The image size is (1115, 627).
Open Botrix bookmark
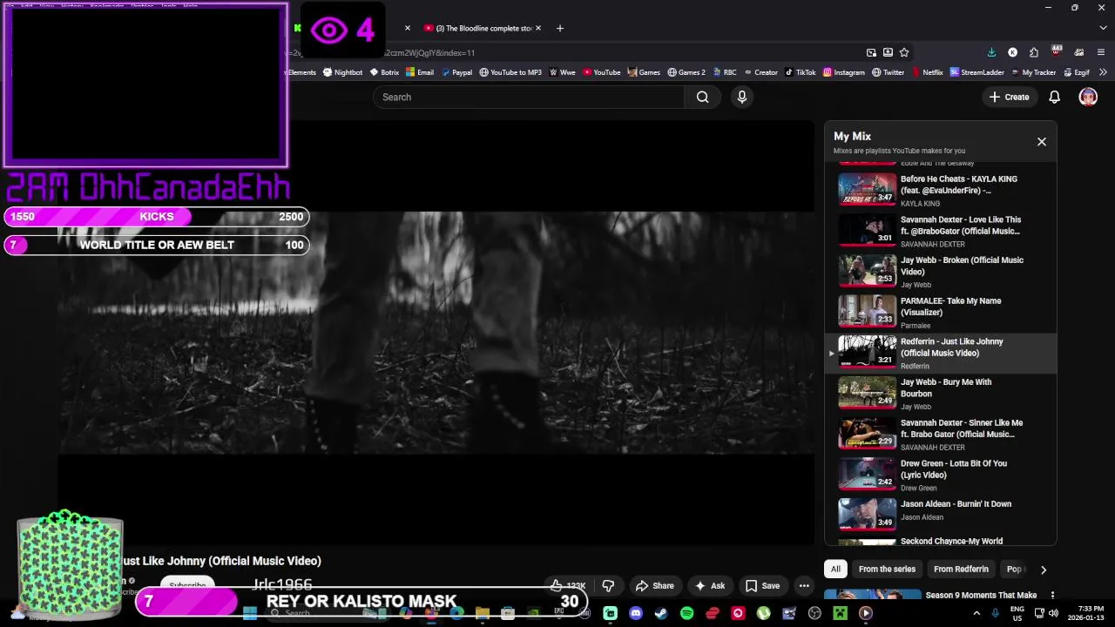point(384,72)
